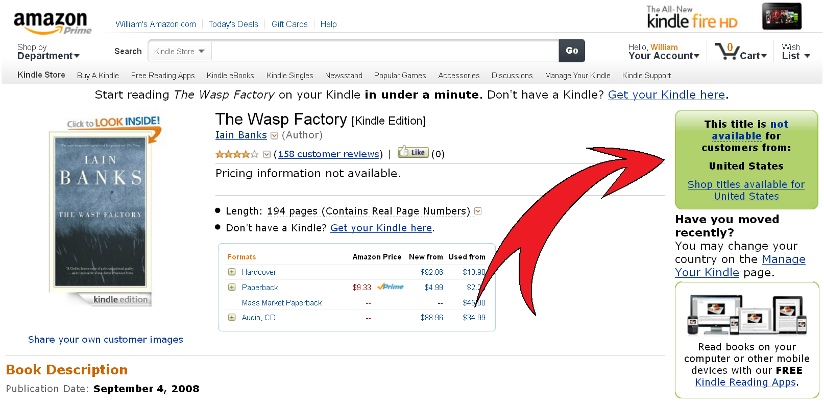The image size is (824, 404).
Task: Click into the search input field
Action: pyautogui.click(x=385, y=52)
